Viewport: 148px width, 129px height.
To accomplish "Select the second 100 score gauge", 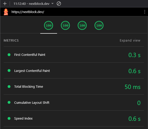I will tap(65, 25).
